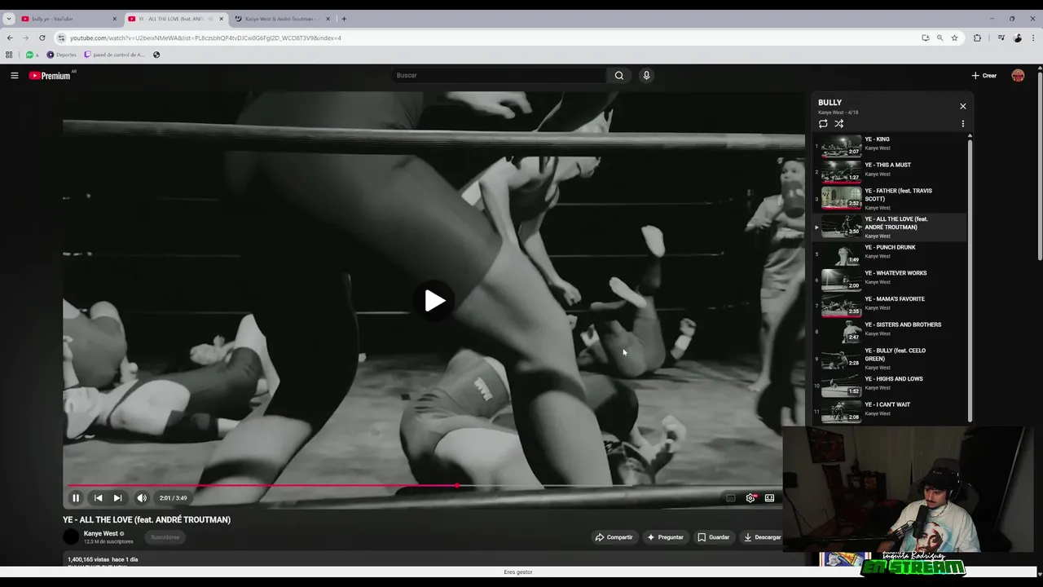Go back in the browser
Image resolution: width=1043 pixels, height=587 pixels.
pos(10,38)
